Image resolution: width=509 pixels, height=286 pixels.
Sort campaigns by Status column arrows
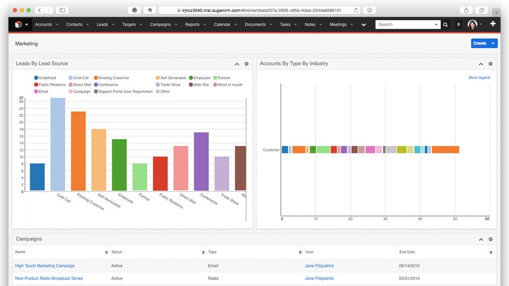click(x=203, y=252)
